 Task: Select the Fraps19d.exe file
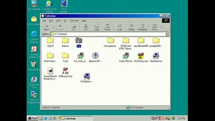(x=126, y=57)
